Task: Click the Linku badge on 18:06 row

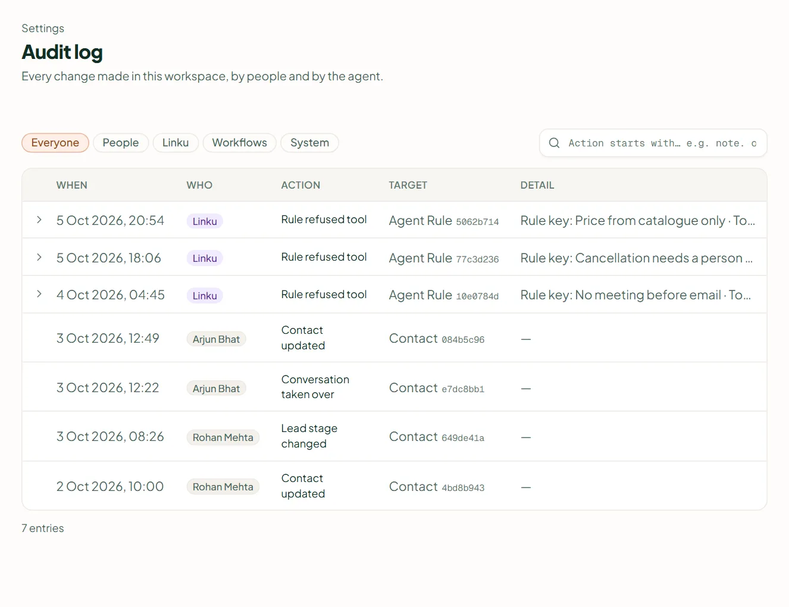Action: pos(205,258)
